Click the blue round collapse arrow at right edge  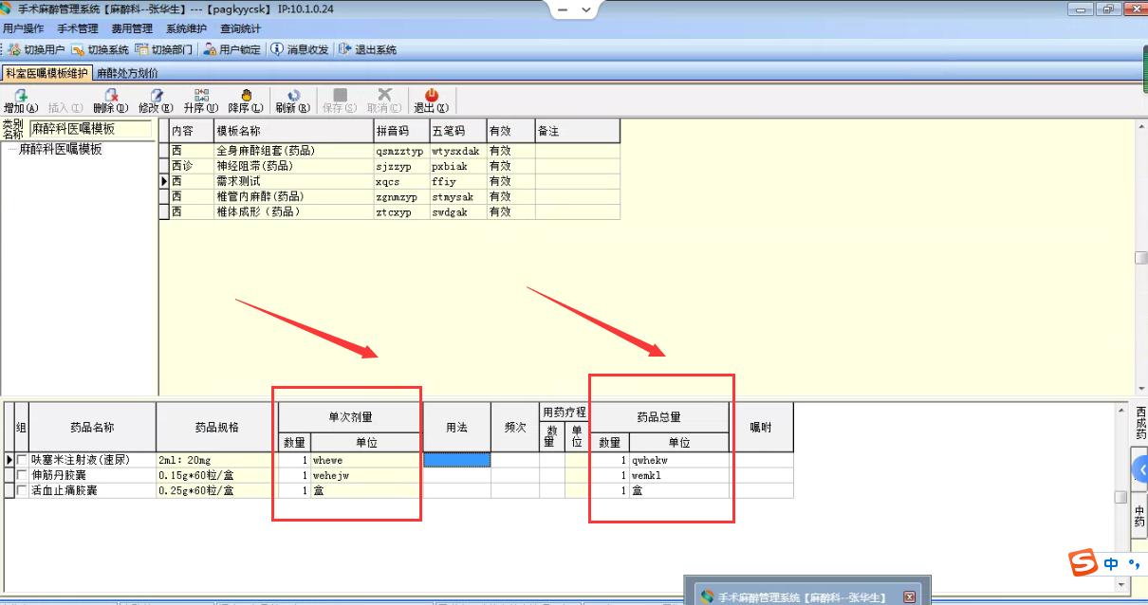(x=1141, y=470)
